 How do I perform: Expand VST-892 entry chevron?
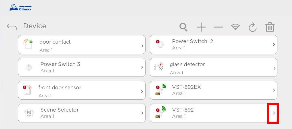pos(274,113)
